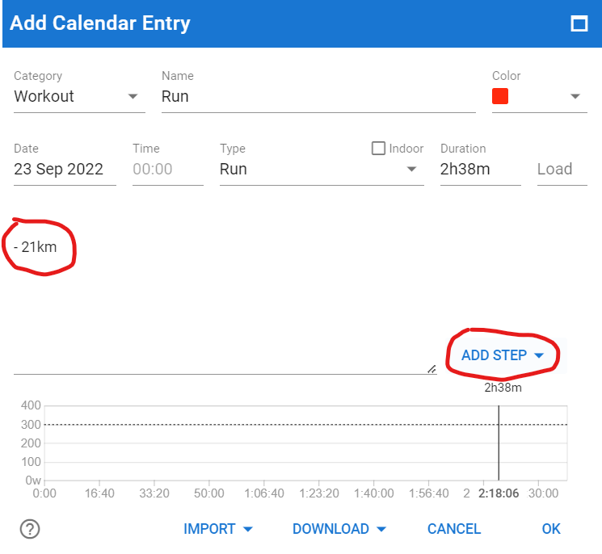Open the ADD STEP menu
This screenshot has width=602, height=554.
click(x=503, y=355)
